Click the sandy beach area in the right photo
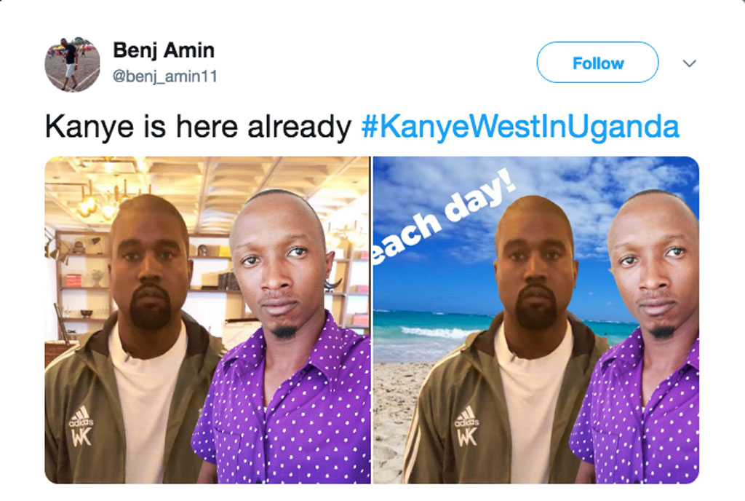Screen dimensions: 745x501 394,418
